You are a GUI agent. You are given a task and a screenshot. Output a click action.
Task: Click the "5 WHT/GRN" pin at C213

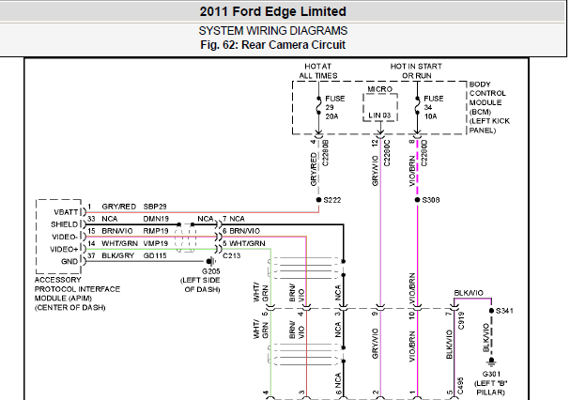(243, 243)
